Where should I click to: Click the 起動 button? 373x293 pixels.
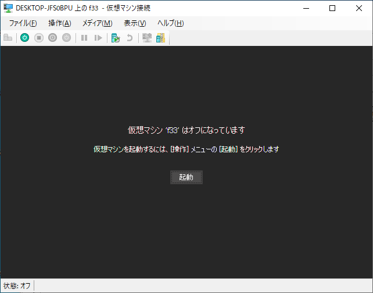(186, 177)
